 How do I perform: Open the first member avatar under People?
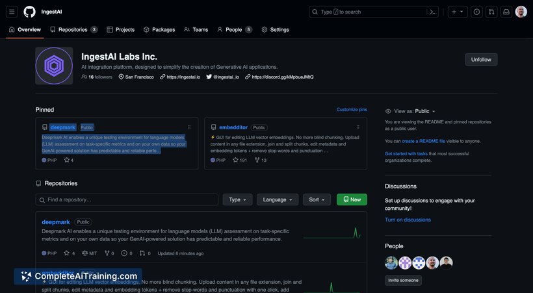(x=391, y=262)
